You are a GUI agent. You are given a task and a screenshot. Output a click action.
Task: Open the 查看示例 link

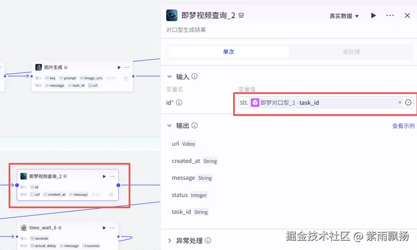(x=403, y=126)
